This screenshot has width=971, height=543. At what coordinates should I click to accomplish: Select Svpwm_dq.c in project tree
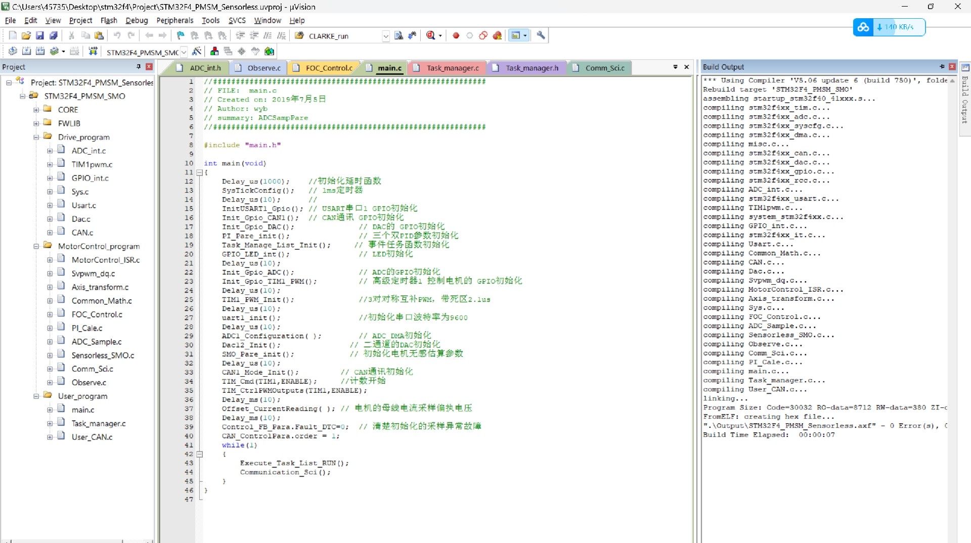(93, 274)
